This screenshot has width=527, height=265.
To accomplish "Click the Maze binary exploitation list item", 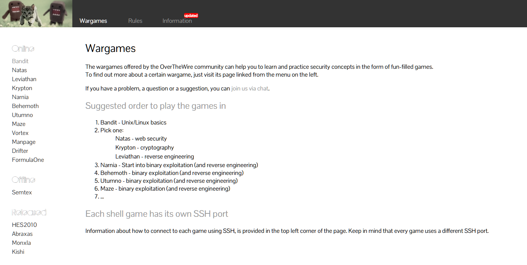I will coord(165,189).
